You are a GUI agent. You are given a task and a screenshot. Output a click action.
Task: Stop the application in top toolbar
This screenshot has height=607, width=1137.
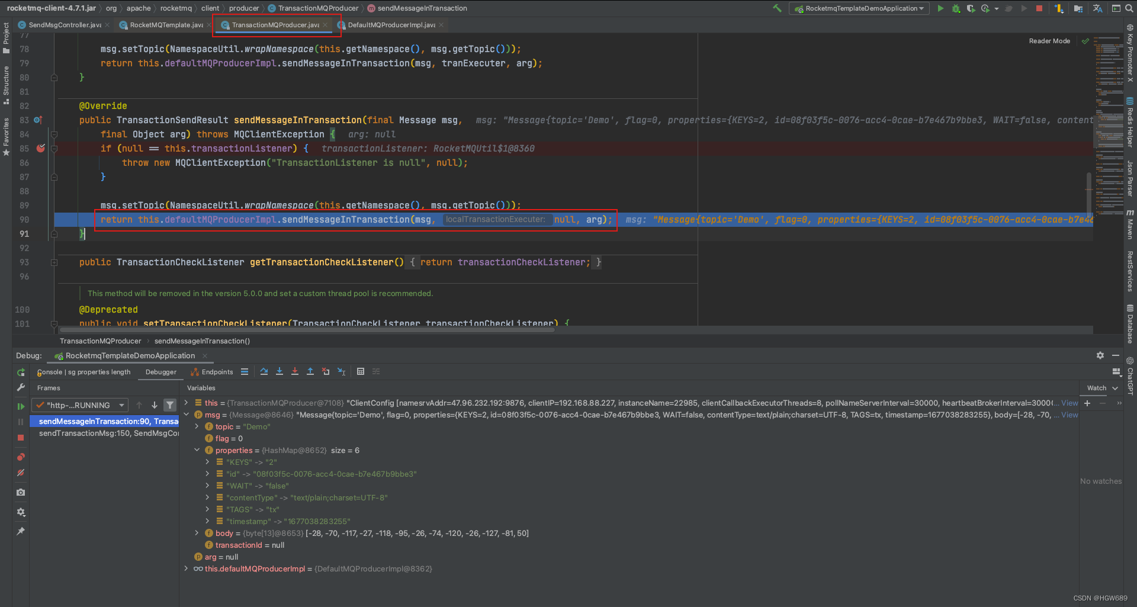[1039, 8]
